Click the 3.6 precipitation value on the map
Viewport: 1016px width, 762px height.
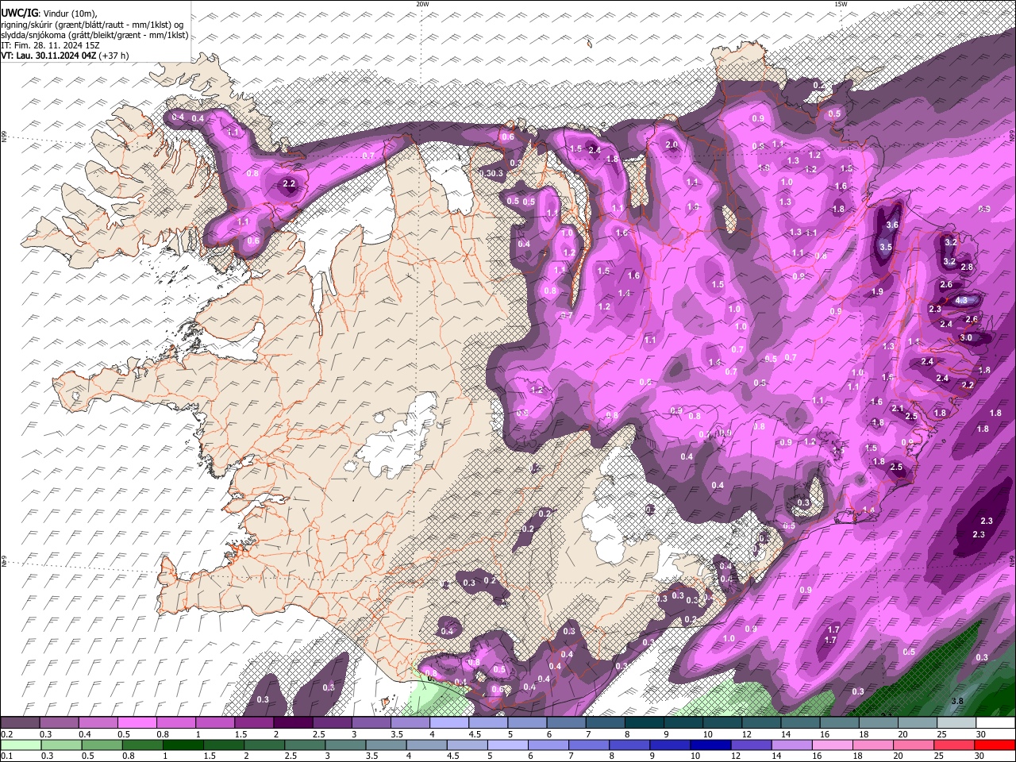[x=891, y=225]
